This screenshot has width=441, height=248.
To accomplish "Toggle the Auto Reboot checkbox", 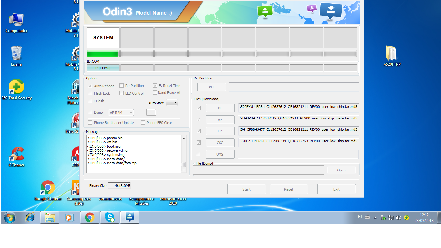I will click(x=90, y=86).
